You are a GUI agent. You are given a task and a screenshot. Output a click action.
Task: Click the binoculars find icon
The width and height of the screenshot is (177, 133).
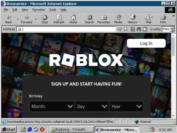click(139, 29)
